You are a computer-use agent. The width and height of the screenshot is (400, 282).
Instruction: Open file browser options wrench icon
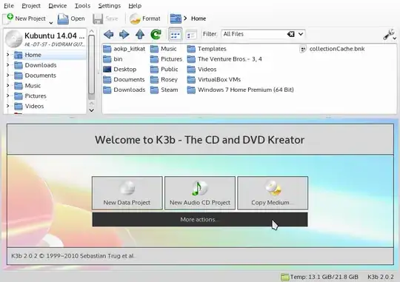pos(390,35)
